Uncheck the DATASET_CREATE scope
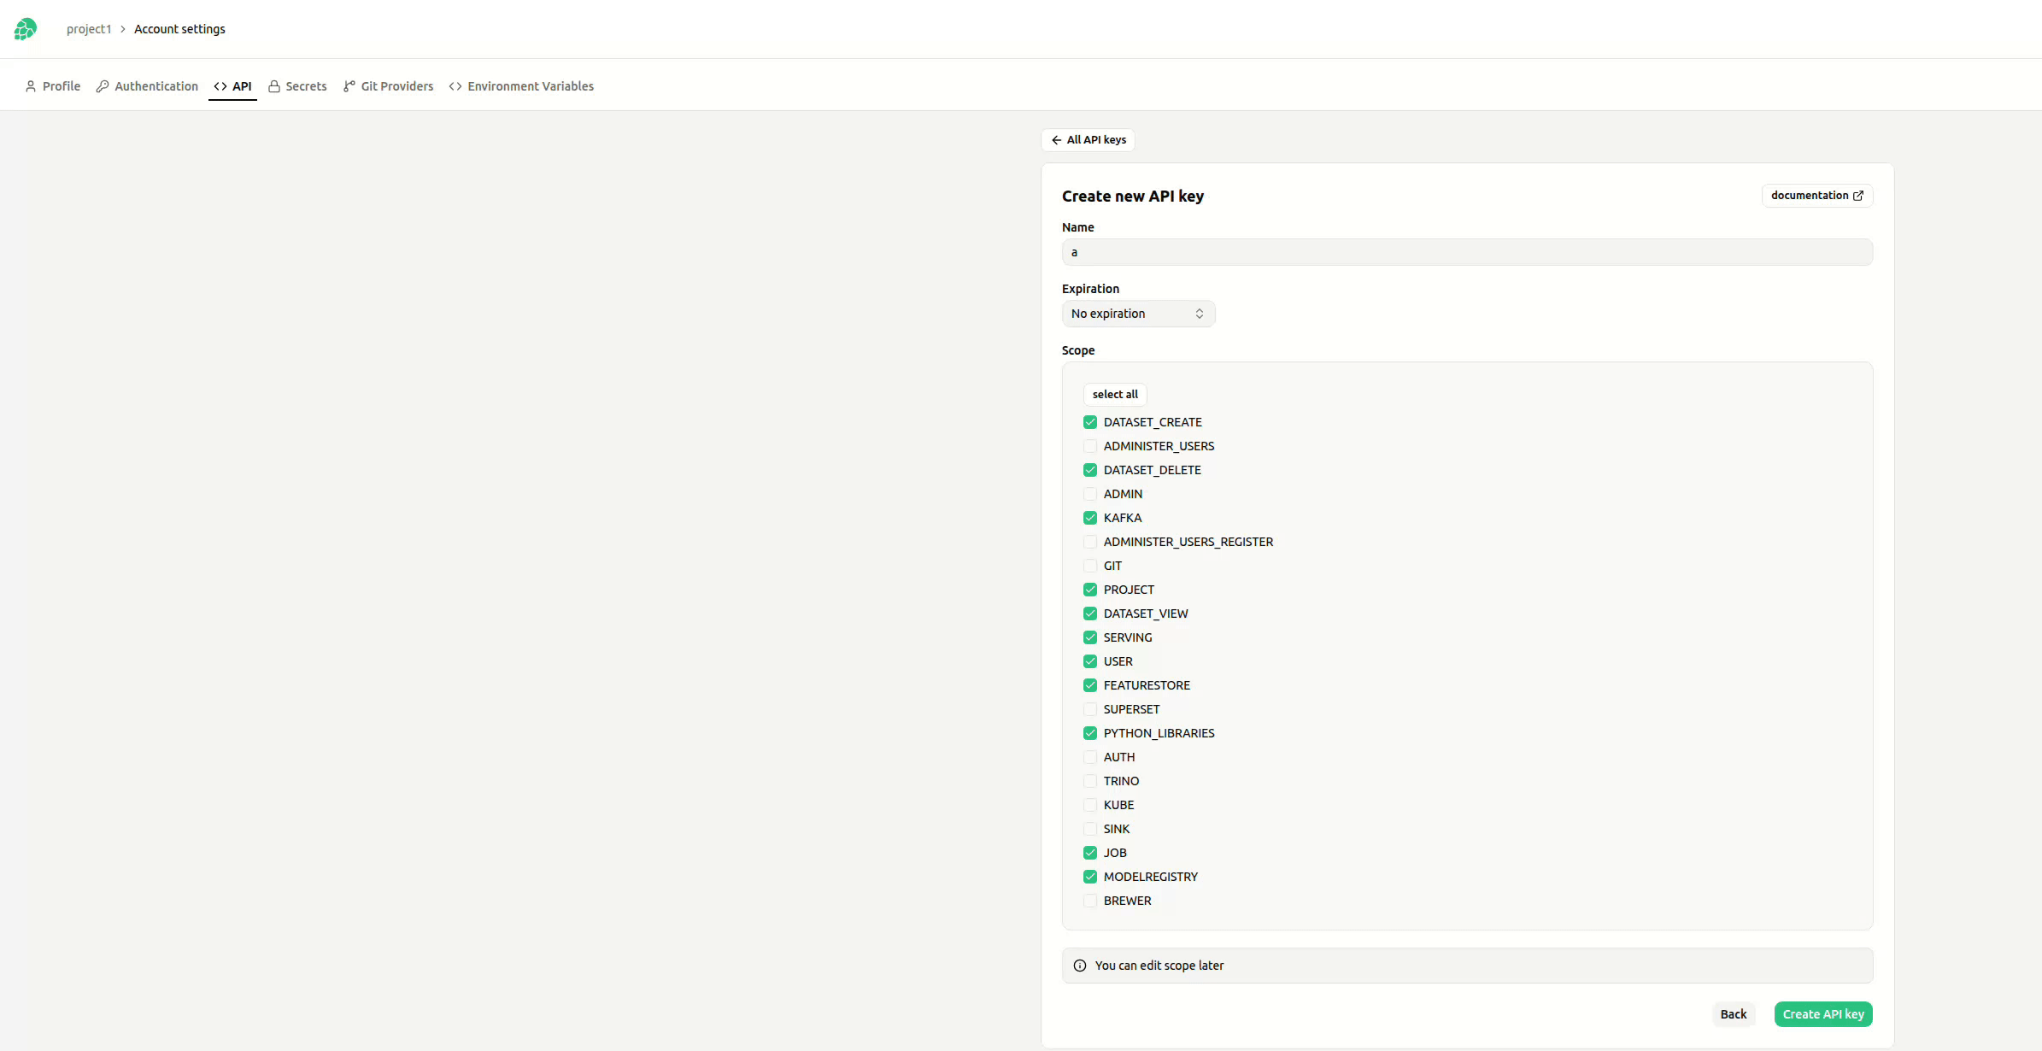Image resolution: width=2042 pixels, height=1051 pixels. [1090, 422]
